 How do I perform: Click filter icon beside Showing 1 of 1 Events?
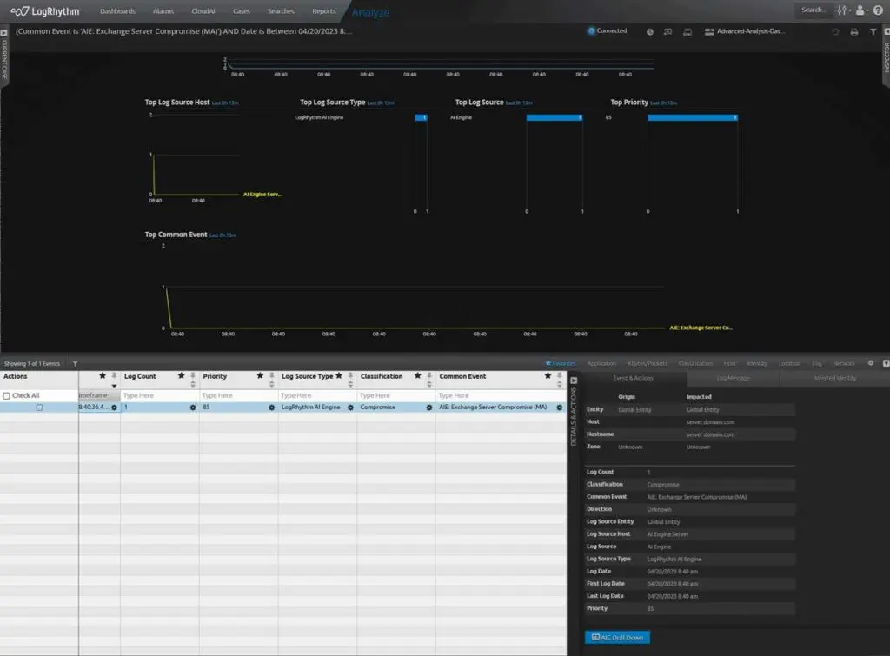coord(76,364)
